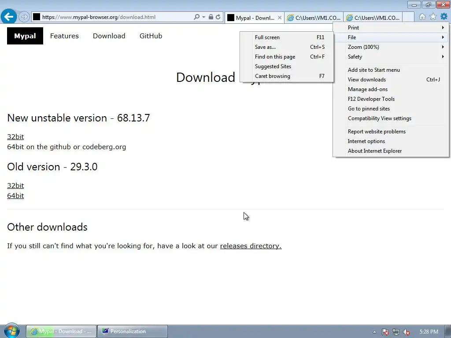Click the Mypal logo button

tap(25, 36)
